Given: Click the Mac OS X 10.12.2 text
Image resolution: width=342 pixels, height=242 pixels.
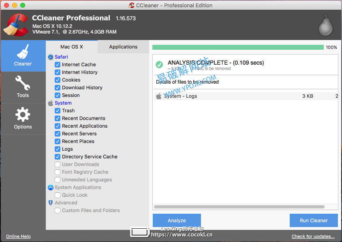Looking at the screenshot, I should coord(52,26).
